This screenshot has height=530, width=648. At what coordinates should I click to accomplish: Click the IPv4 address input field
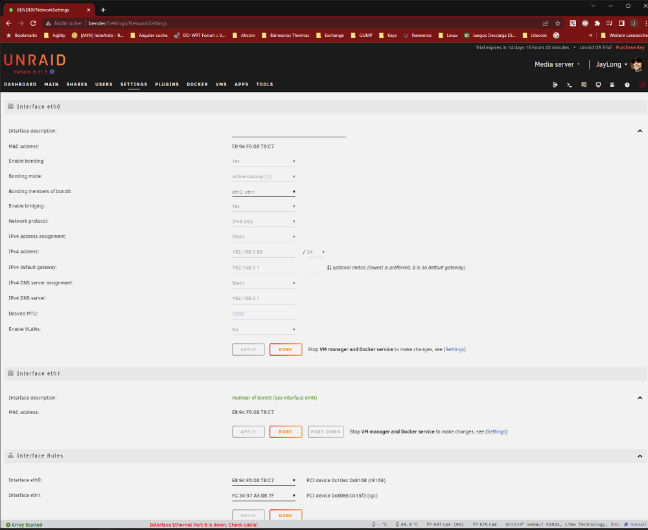click(x=264, y=252)
